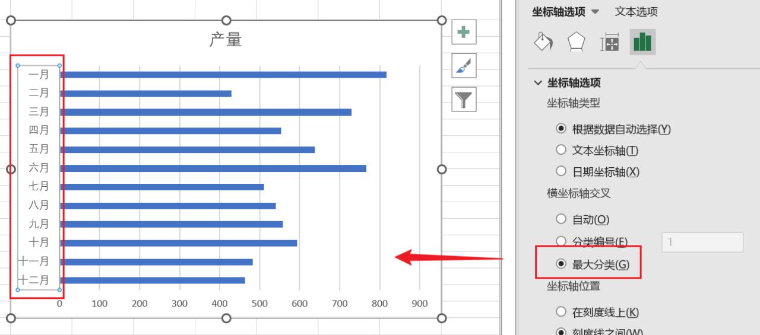This screenshot has width=760, height=335.
Task: Click the 900 value axis label
Action: tap(419, 304)
